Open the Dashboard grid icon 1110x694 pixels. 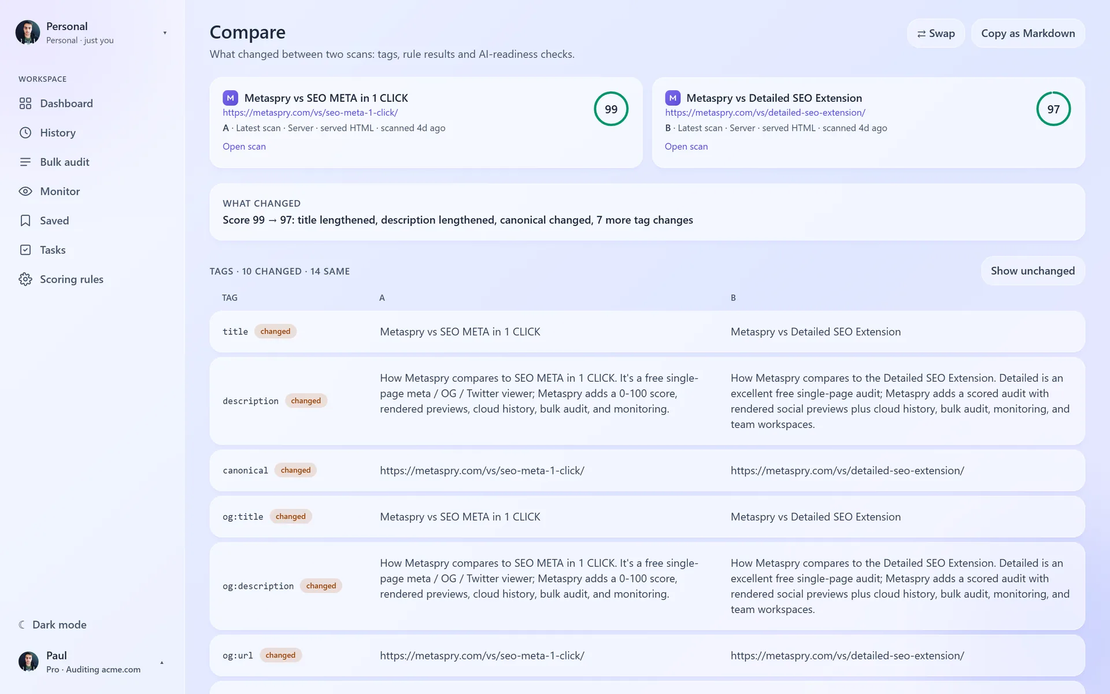click(x=25, y=104)
